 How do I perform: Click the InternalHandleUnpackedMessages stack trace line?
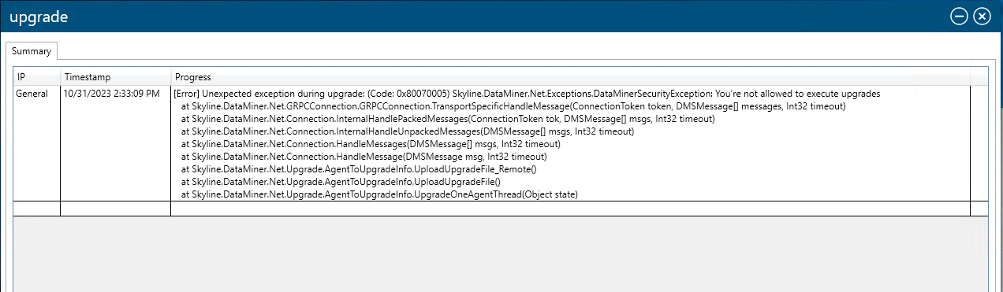tap(408, 131)
